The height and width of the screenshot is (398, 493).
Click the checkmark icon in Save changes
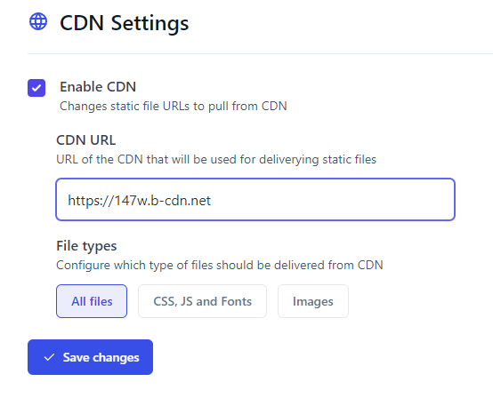(49, 357)
